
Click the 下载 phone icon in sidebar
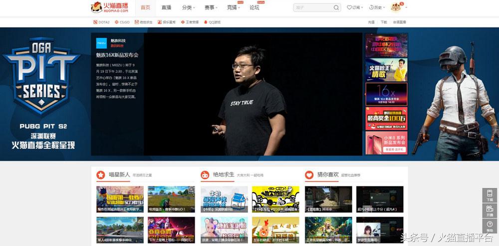[x=490, y=195]
